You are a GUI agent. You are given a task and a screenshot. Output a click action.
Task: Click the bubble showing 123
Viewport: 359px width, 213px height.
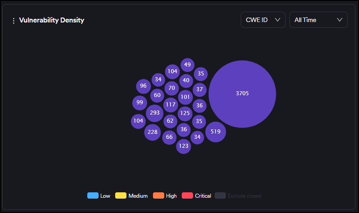coord(184,146)
